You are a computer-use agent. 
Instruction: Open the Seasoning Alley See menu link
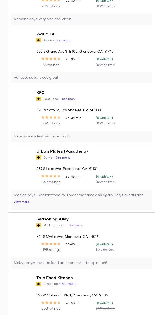click(x=76, y=225)
